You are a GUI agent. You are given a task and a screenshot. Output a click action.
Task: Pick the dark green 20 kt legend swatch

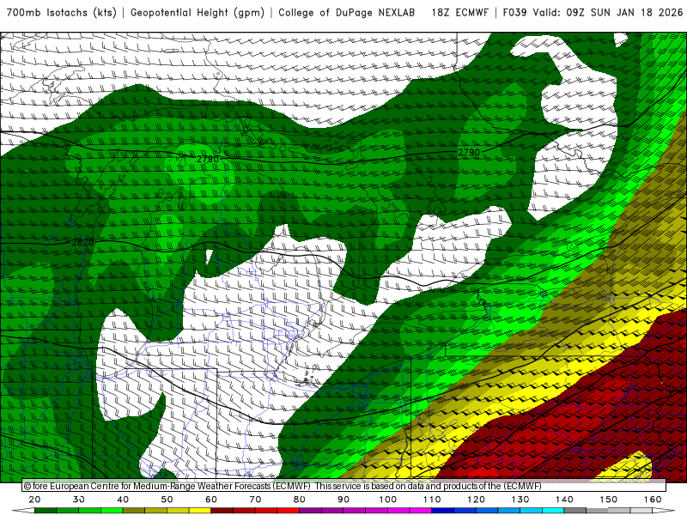(x=46, y=510)
